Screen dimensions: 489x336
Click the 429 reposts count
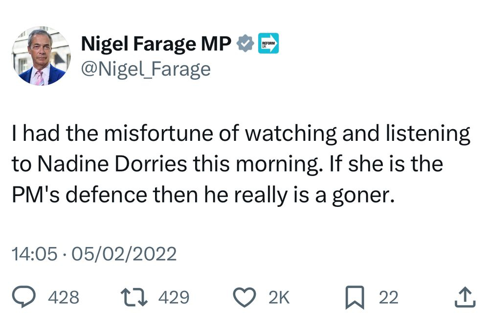click(x=174, y=297)
